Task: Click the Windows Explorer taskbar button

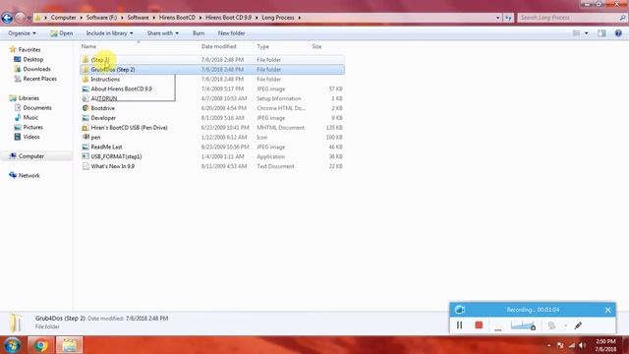Action: pyautogui.click(x=69, y=345)
